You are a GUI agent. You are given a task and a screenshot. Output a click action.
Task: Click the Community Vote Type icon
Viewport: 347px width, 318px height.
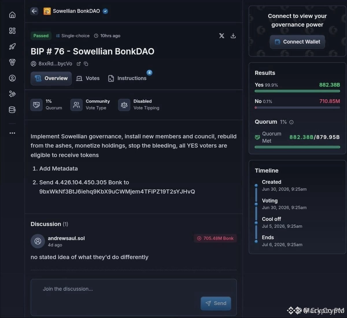pos(76,105)
